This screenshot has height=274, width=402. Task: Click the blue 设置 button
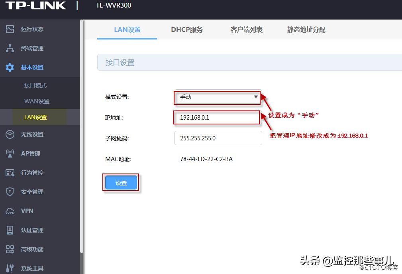tap(121, 181)
